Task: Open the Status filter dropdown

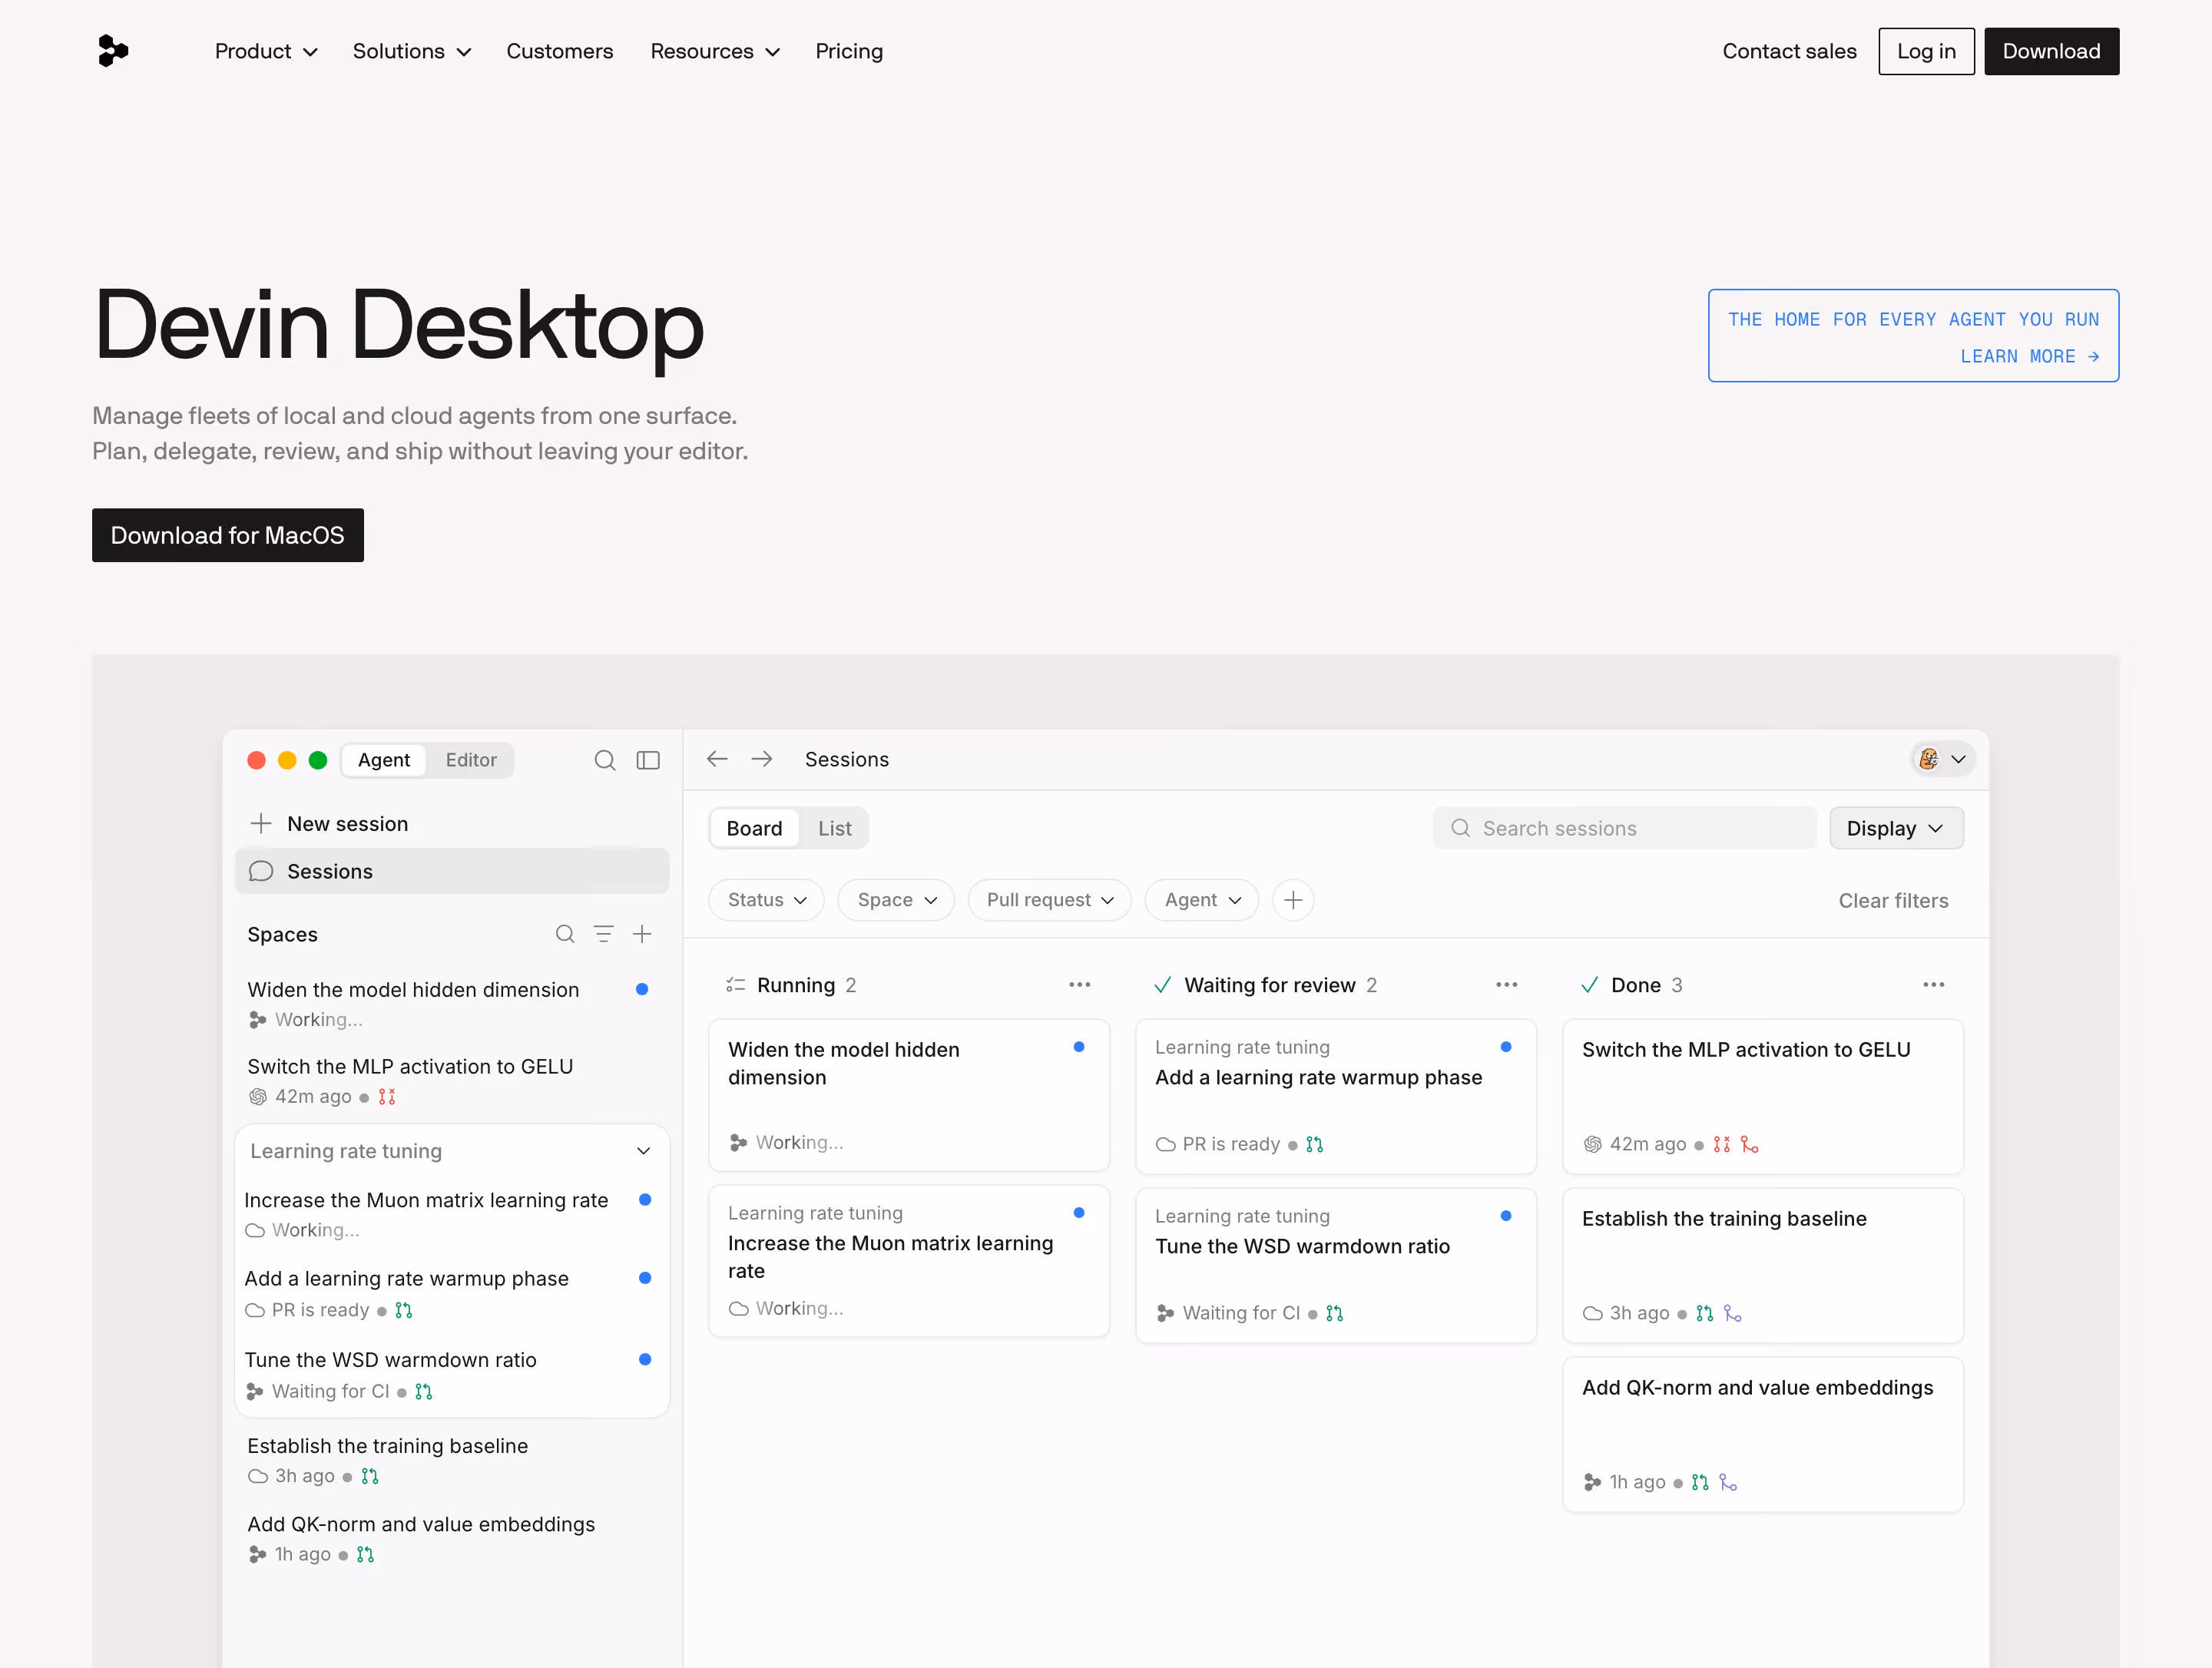Action: pos(766,900)
